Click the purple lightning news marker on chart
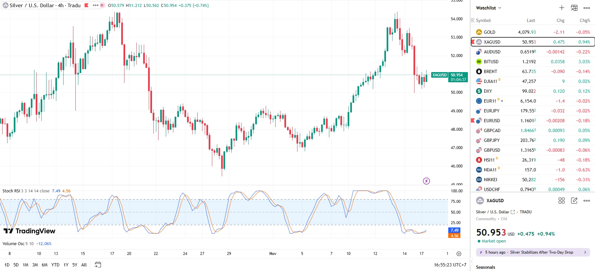This screenshot has width=595, height=271. tap(426, 181)
